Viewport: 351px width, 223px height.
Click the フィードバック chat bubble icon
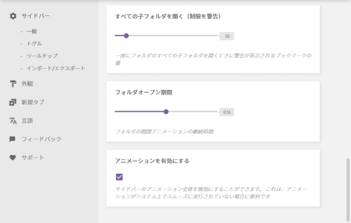click(x=13, y=139)
